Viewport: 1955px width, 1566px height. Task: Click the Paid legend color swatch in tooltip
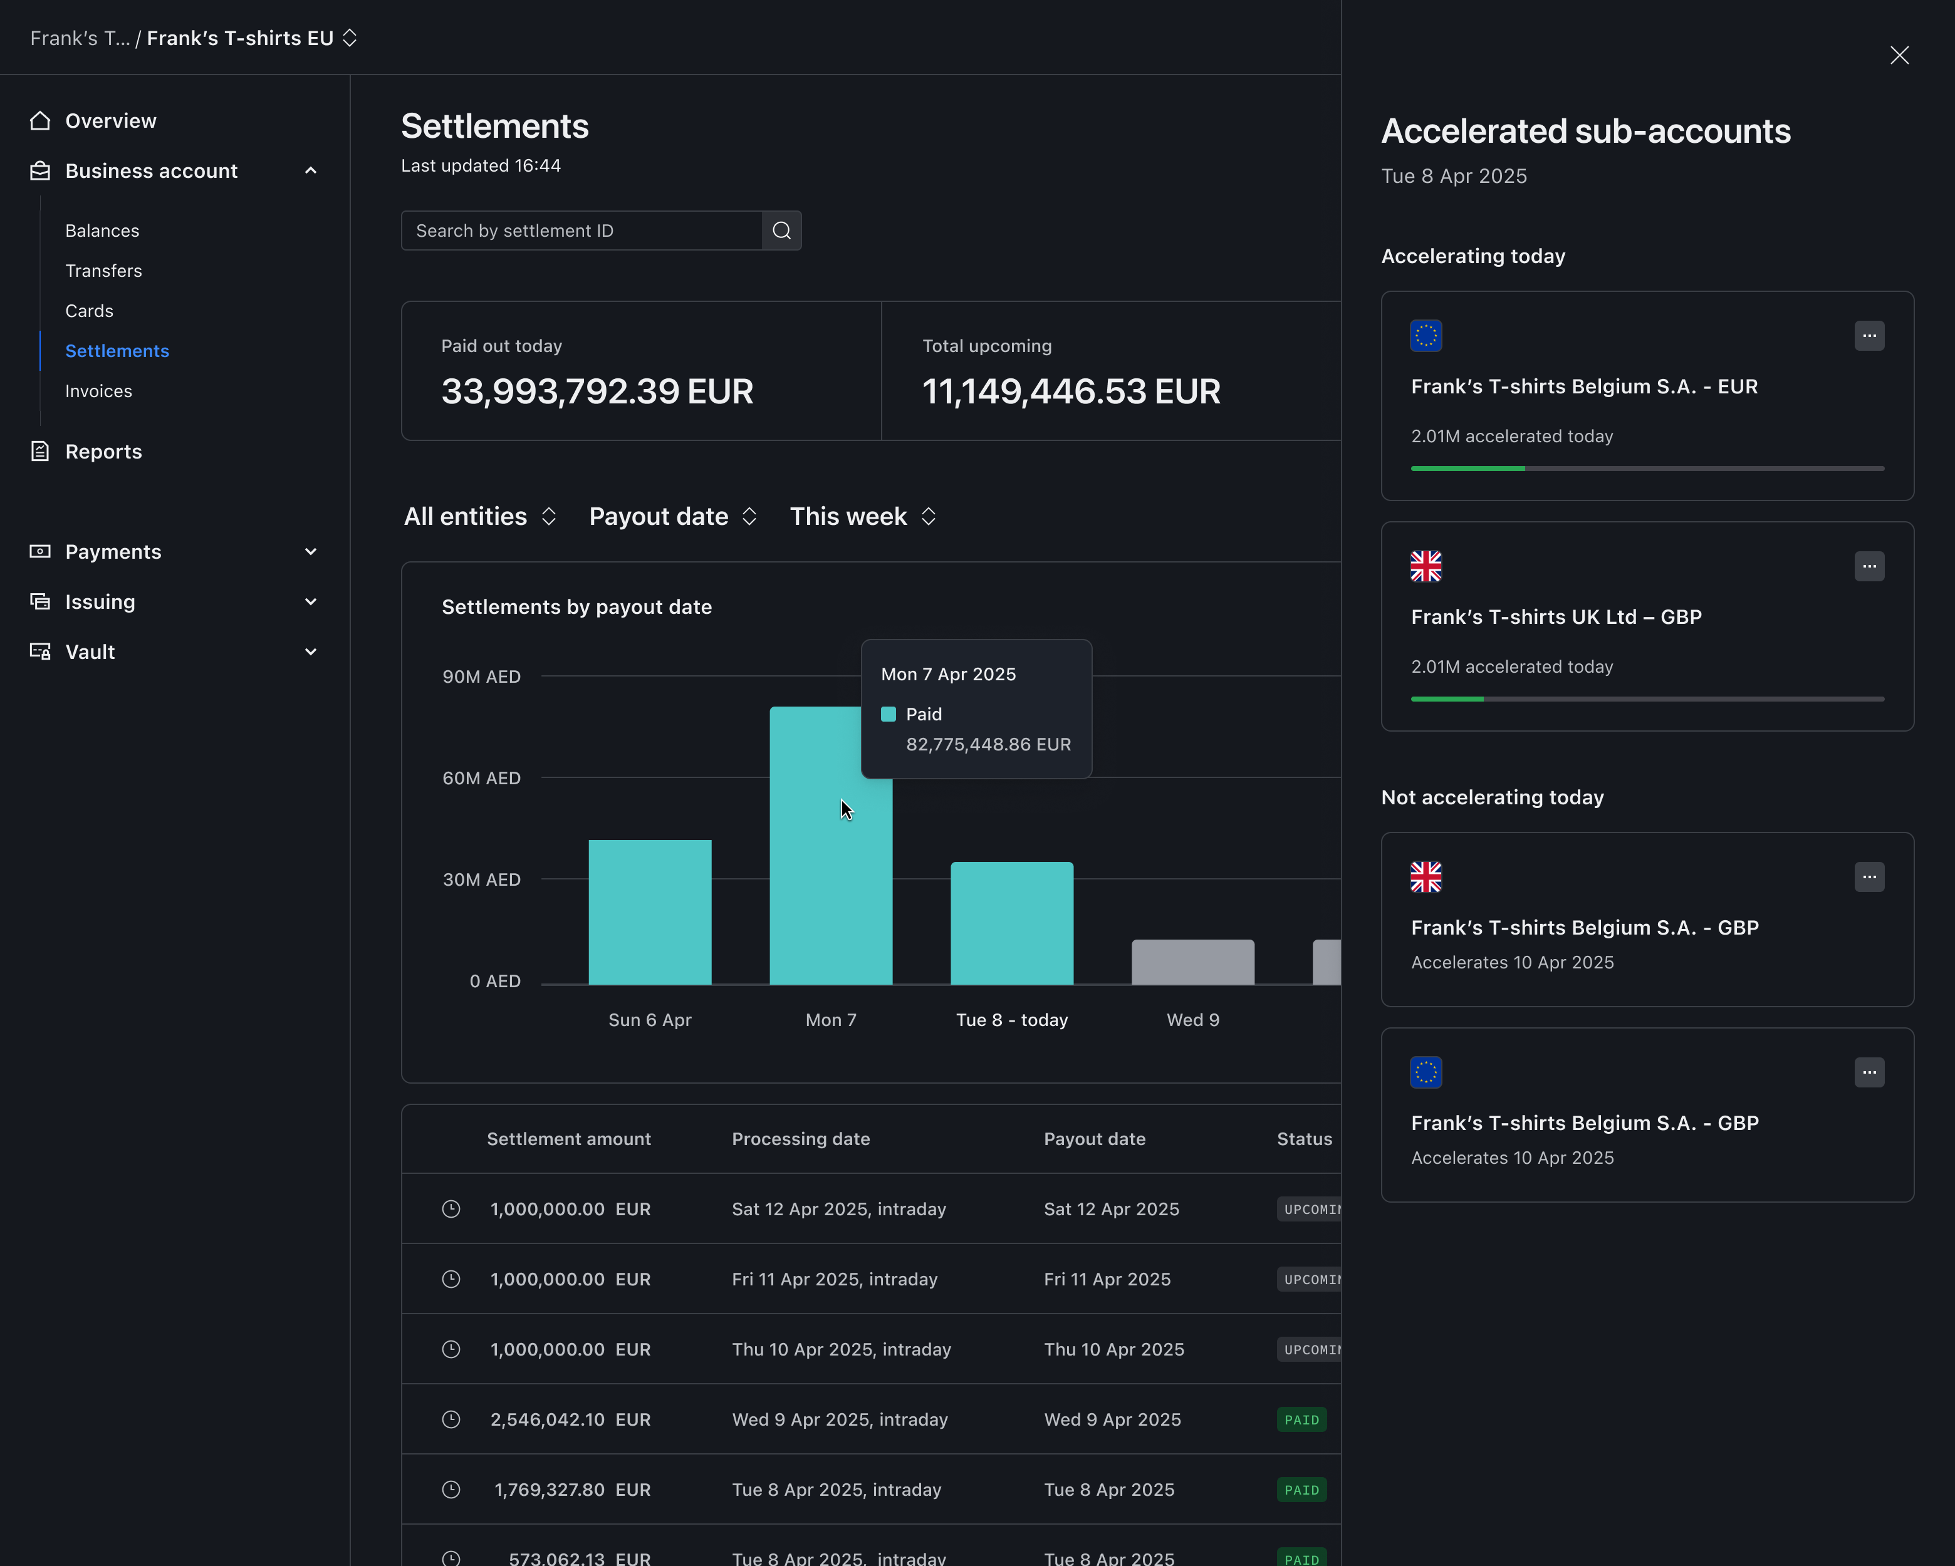888,714
